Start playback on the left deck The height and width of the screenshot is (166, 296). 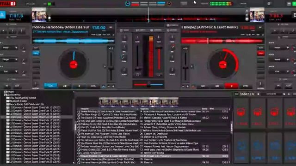click(x=79, y=86)
